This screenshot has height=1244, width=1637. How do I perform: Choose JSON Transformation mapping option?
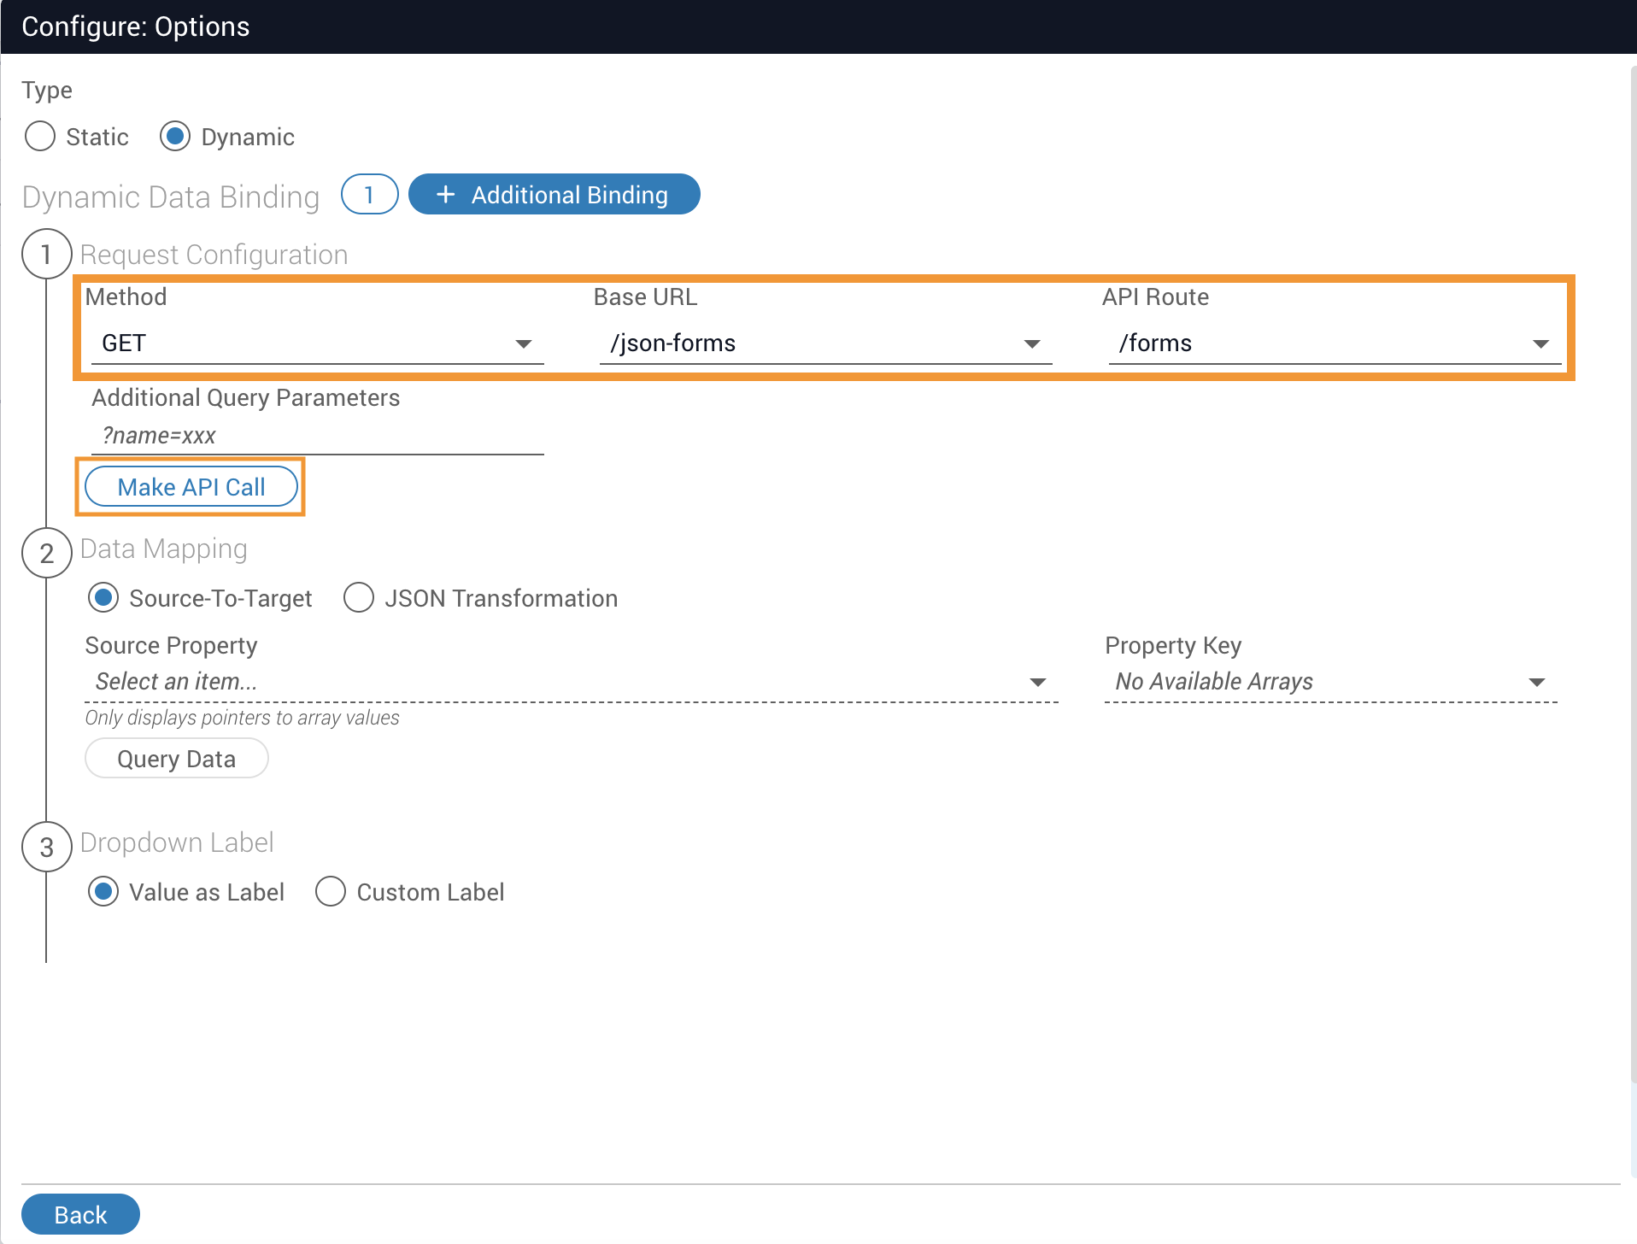[359, 598]
